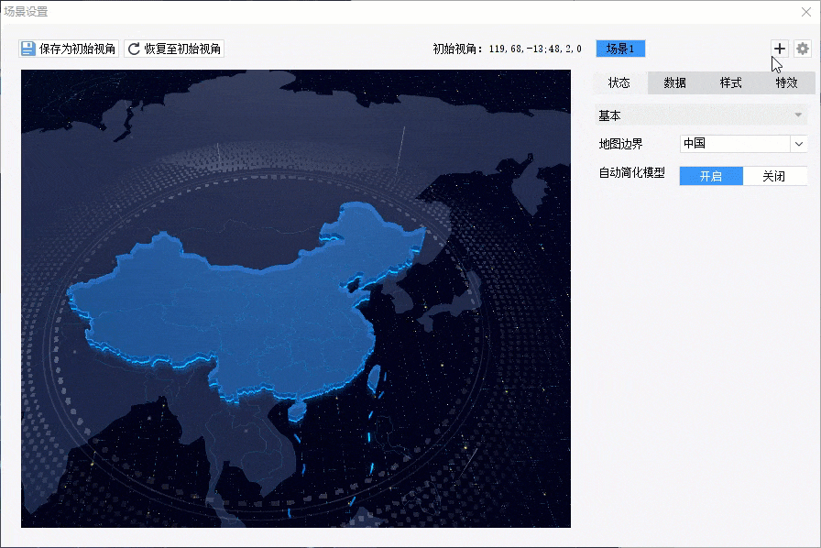Open the 地图边界 dropdown showing 中国
Screen dimensions: 821x548
[x=743, y=144]
